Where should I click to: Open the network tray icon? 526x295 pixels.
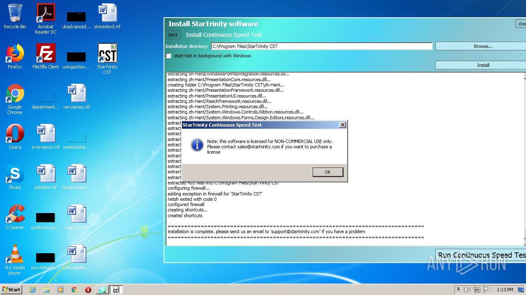click(477, 290)
